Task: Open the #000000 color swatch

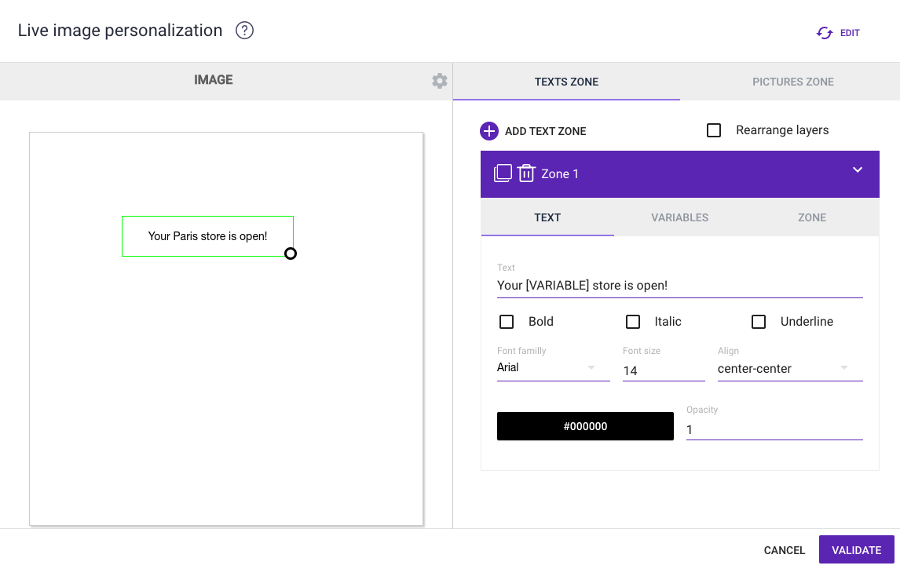Action: [x=585, y=426]
